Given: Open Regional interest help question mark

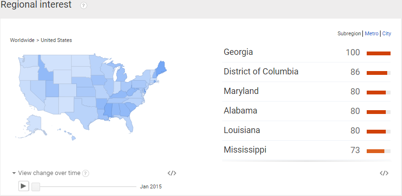Looking at the screenshot, I should (83, 6).
